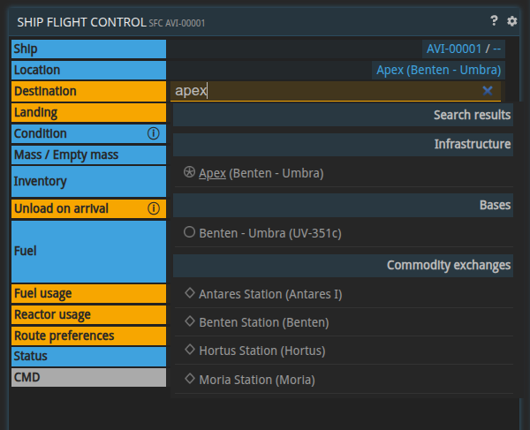The height and width of the screenshot is (430, 530).
Task: Click the Reactor usage label
Action: [x=52, y=314]
